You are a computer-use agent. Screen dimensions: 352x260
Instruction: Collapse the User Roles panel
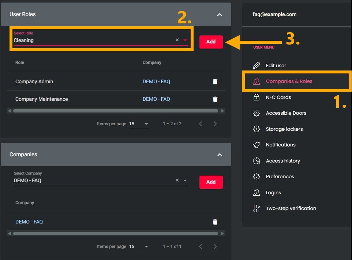(220, 15)
